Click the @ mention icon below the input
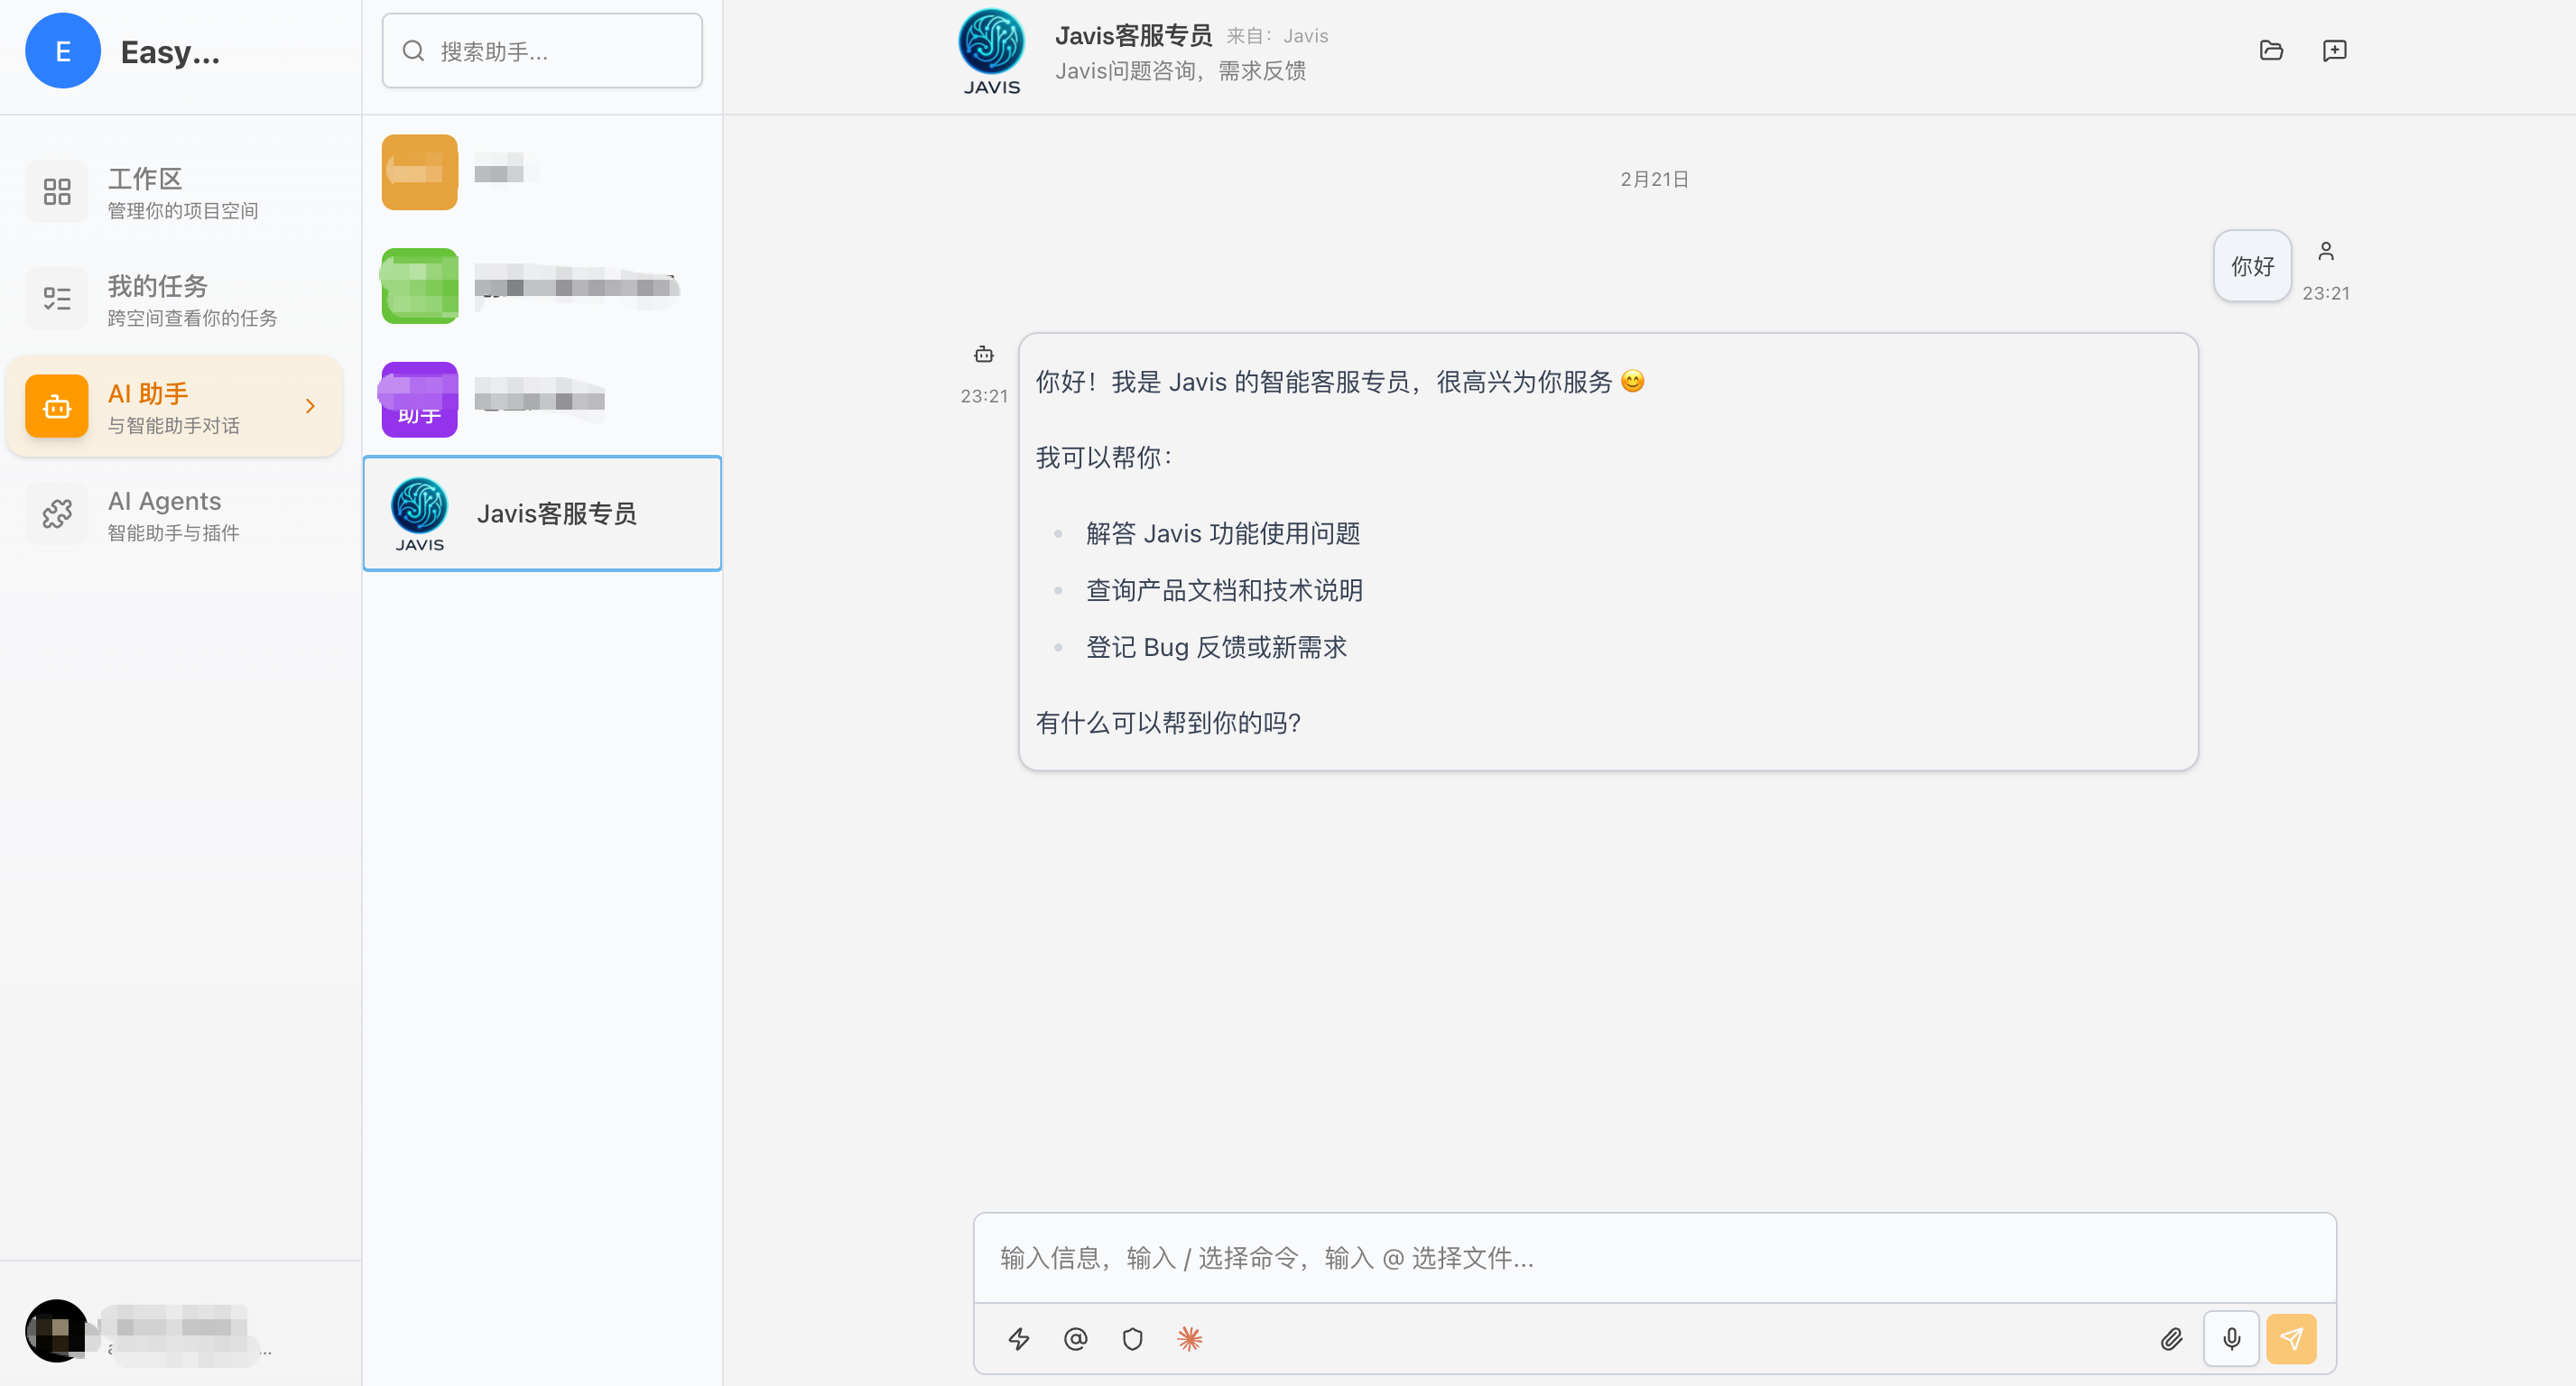 pos(1076,1338)
